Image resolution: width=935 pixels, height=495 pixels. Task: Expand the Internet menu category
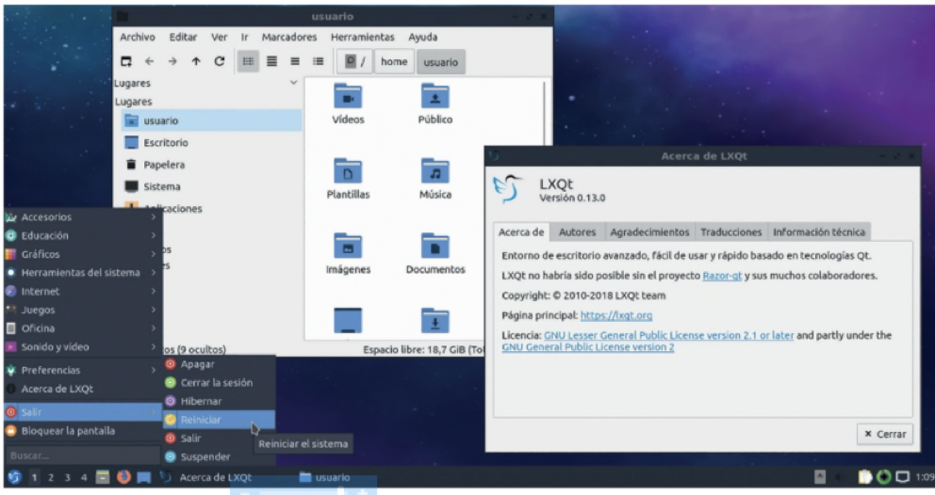[x=82, y=292]
